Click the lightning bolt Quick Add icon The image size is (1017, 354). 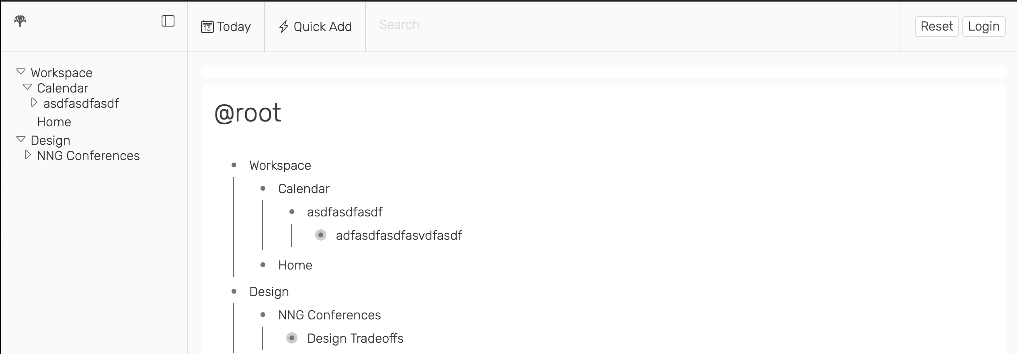click(284, 27)
